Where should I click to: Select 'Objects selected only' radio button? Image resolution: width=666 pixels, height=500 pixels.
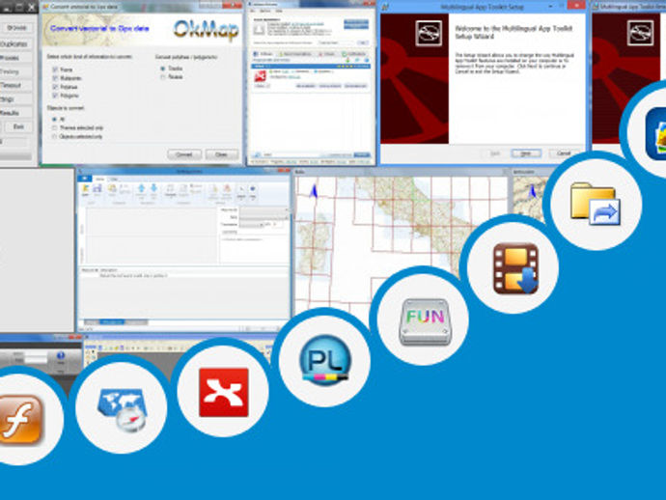click(54, 137)
